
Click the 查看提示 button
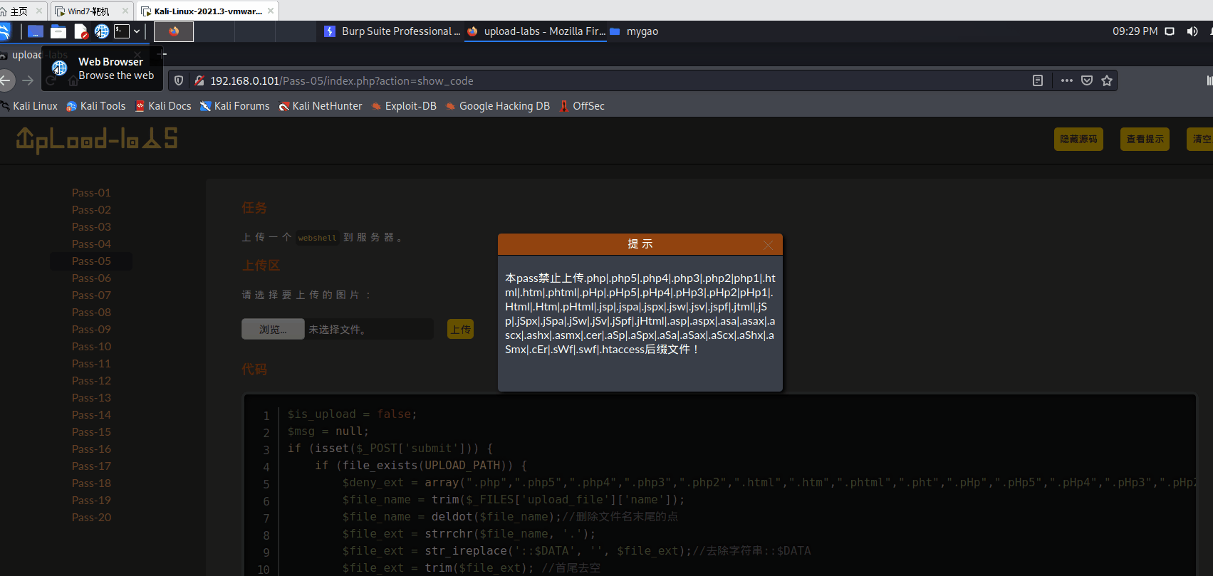pos(1145,140)
